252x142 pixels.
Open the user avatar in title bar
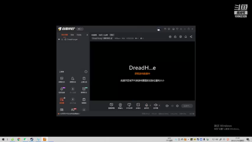point(159,29)
